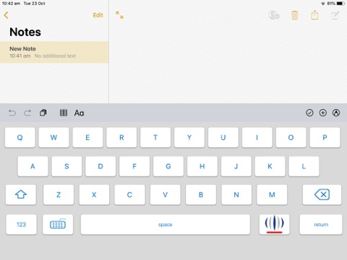
Task: Tap the O key
Action: tap(291, 137)
